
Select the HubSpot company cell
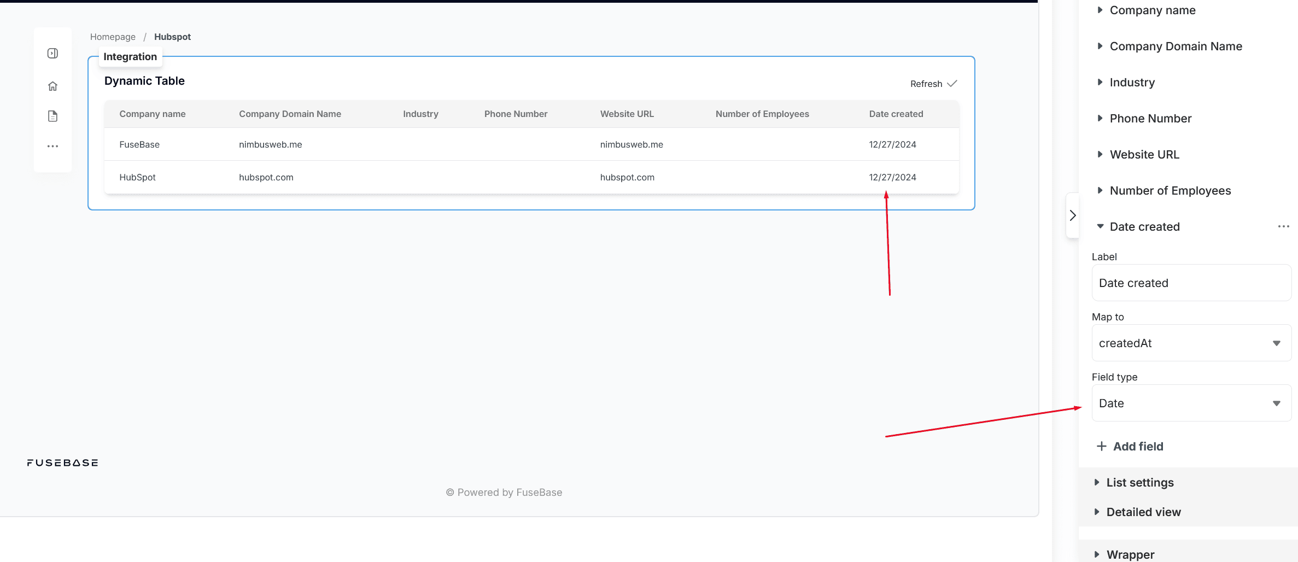(137, 177)
